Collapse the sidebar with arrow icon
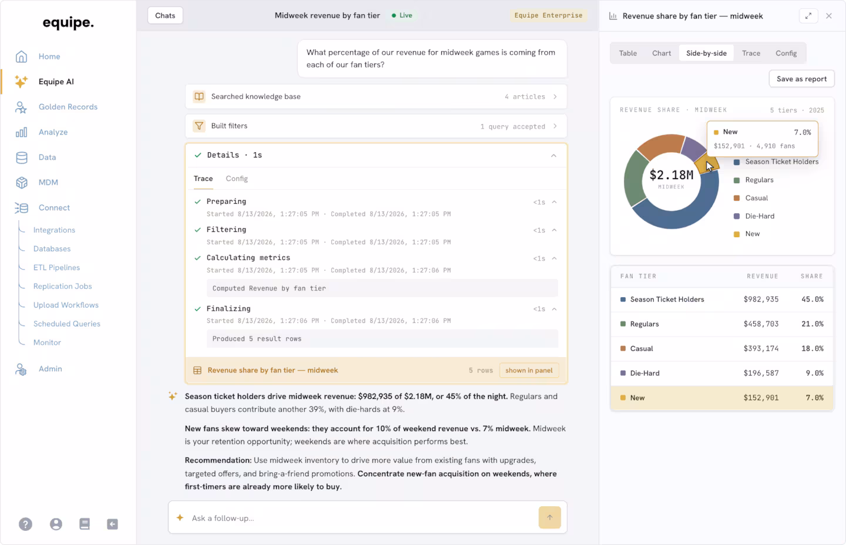846x545 pixels. click(112, 524)
